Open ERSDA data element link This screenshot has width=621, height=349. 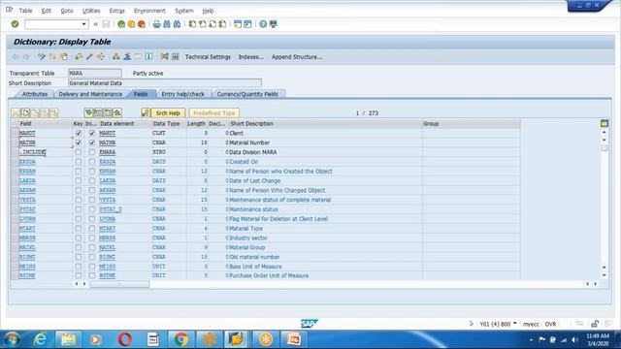(x=108, y=162)
